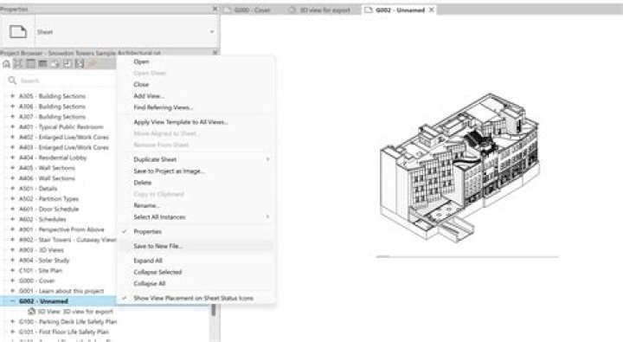The height and width of the screenshot is (342, 623).
Task: Collapse the G002 - Unnamed node
Action: click(12, 301)
